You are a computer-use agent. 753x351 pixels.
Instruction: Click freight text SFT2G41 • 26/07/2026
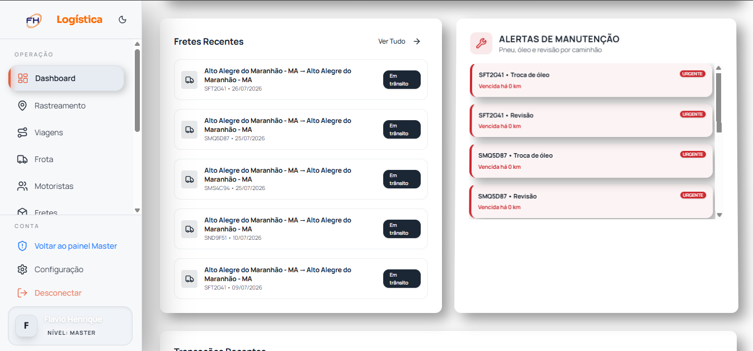[233, 89]
